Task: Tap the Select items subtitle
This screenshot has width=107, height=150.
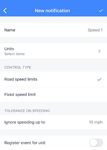Action: point(14,54)
